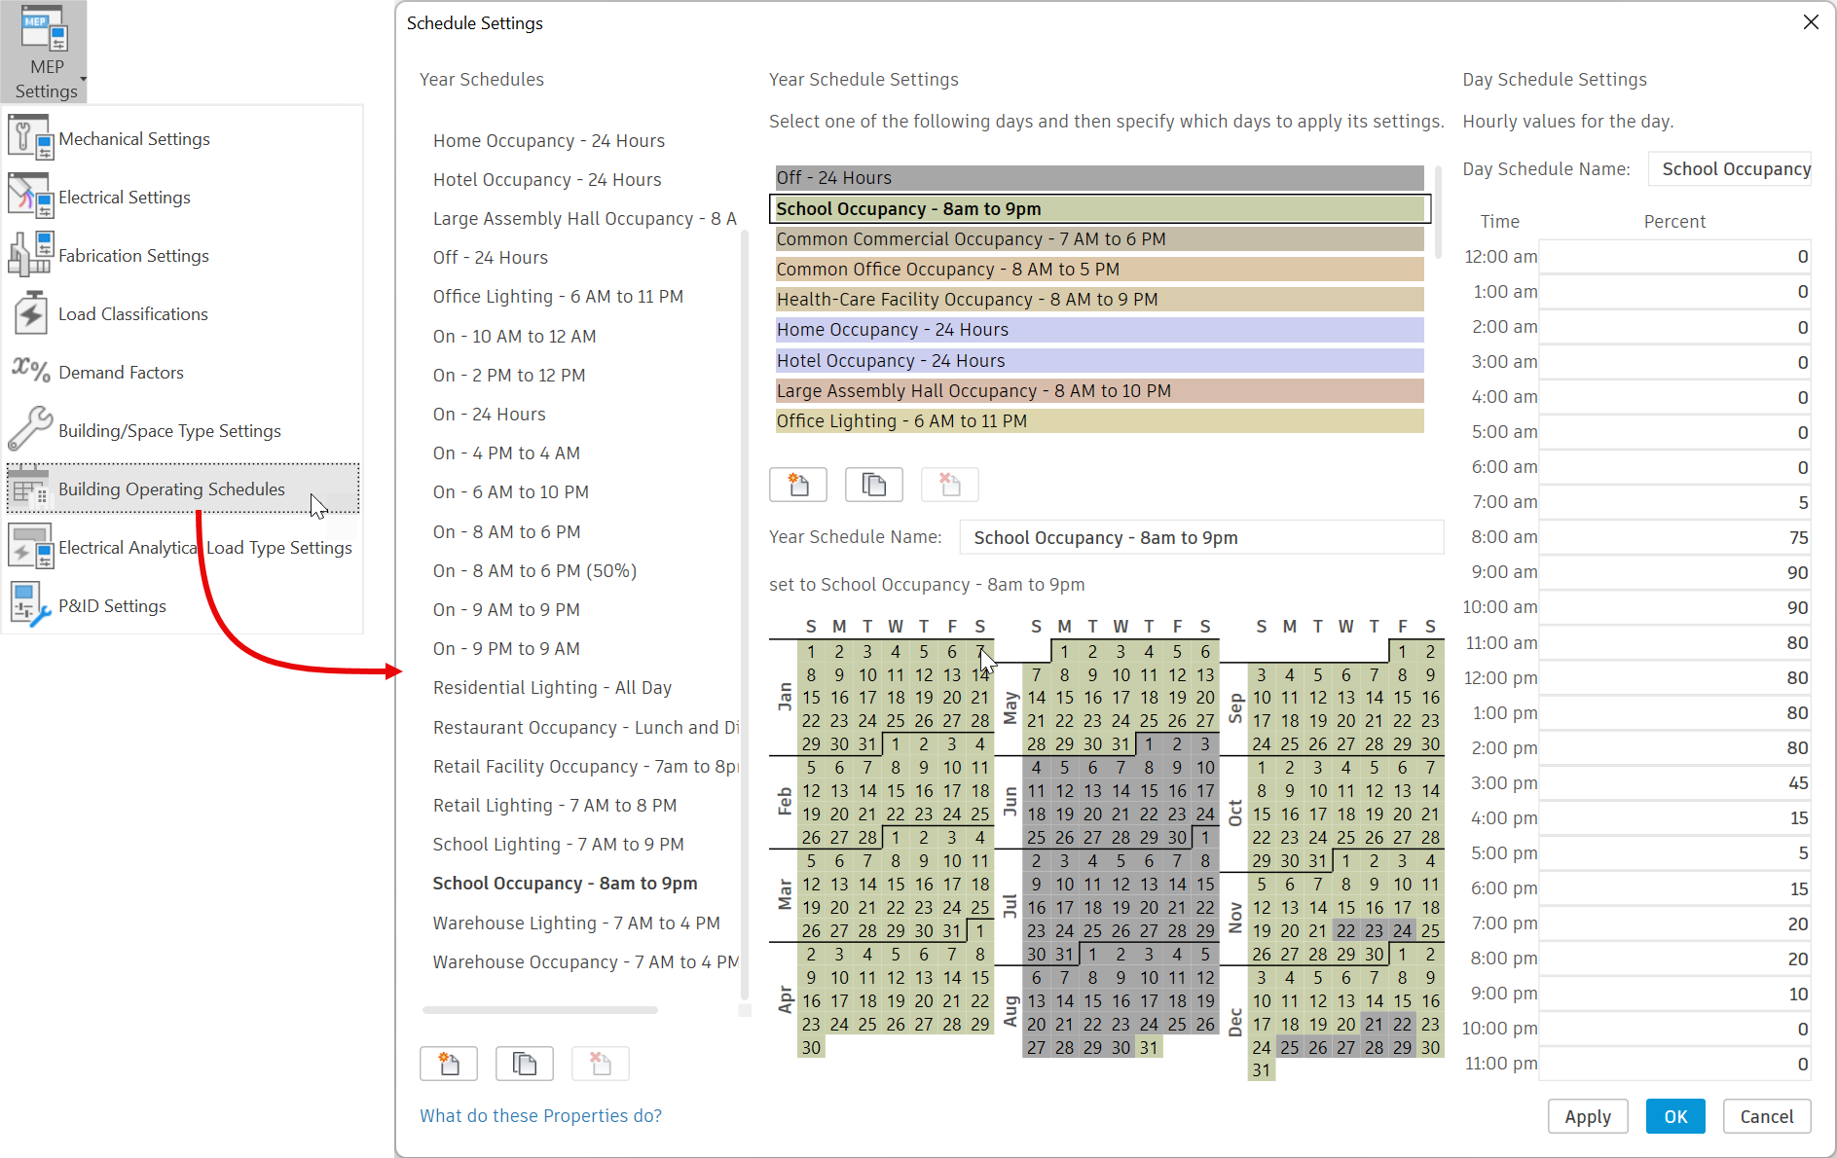Viewport: 1837px width, 1158px height.
Task: Close the Schedule Settings dialog
Action: coord(1811,21)
